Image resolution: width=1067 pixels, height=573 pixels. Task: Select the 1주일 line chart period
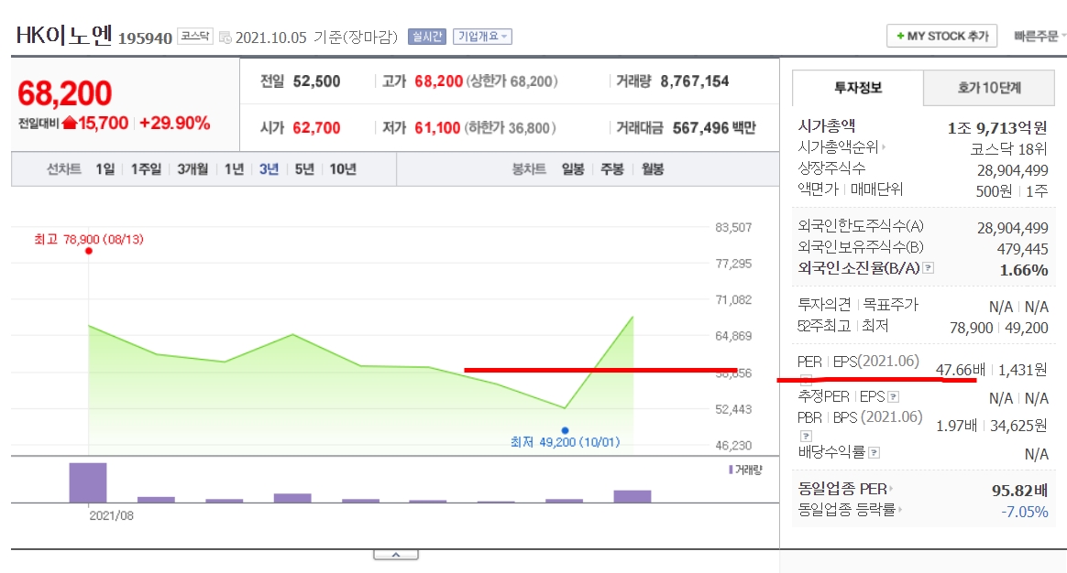pos(146,168)
